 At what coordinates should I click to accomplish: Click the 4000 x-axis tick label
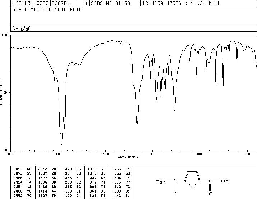pyautogui.click(x=11, y=154)
